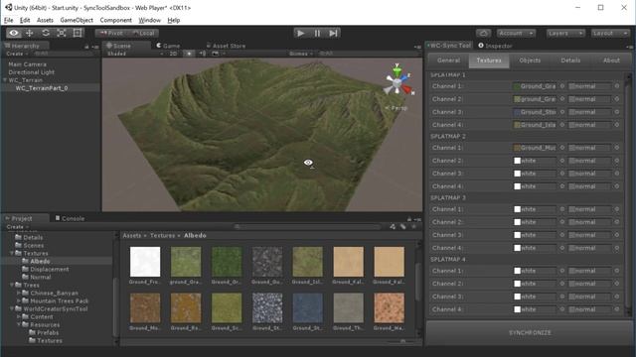Open the Layout dropdown
This screenshot has height=357, width=636.
pos(610,33)
